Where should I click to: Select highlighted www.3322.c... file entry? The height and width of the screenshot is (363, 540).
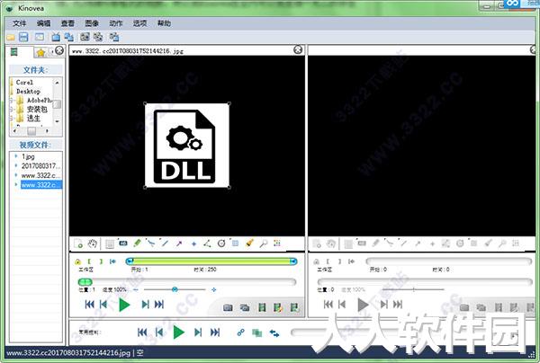(x=41, y=185)
